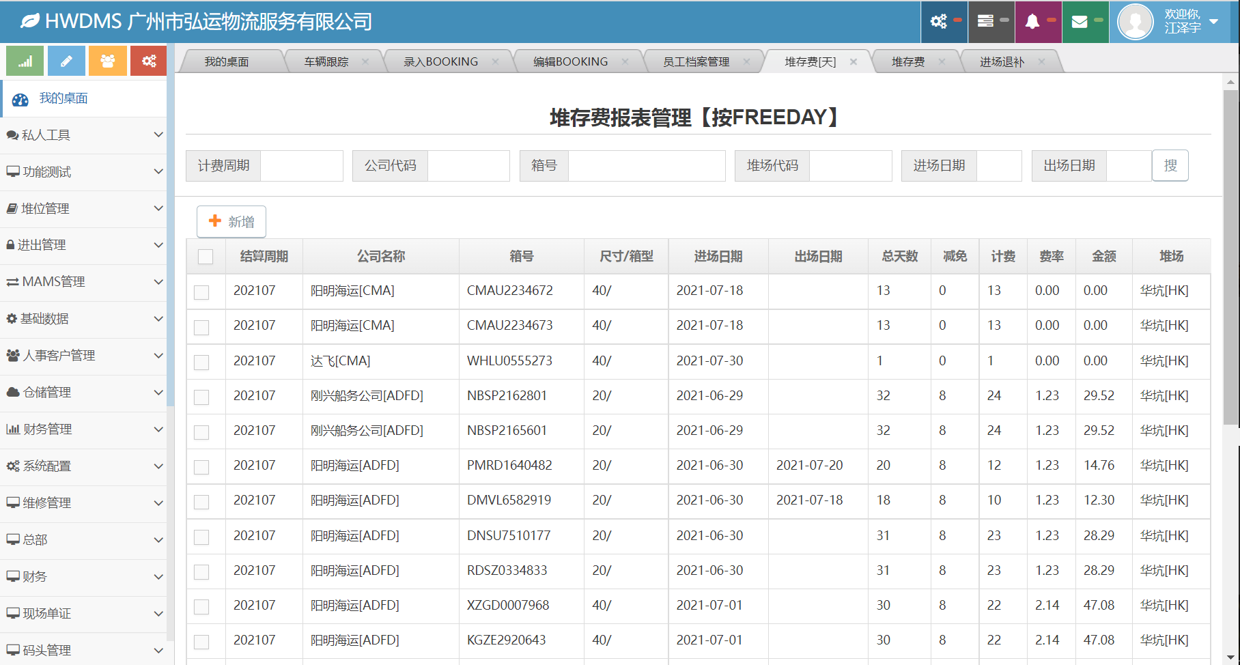Check the row for PMRD1640482
Viewport: 1240px width, 665px height.
[201, 467]
